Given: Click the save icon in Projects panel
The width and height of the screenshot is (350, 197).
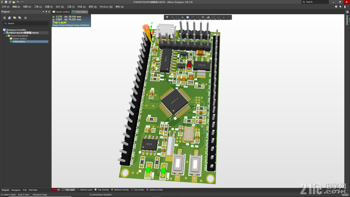Looking at the screenshot, I should [x=5, y=18].
